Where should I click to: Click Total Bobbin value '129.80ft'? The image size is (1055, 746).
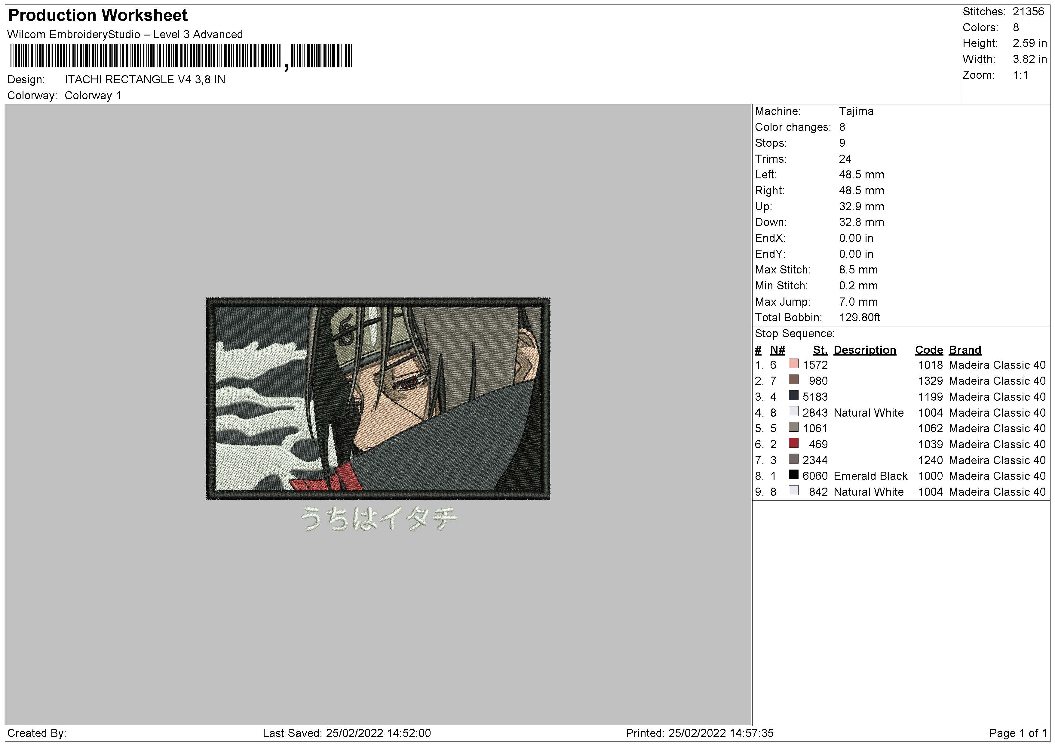coord(860,318)
